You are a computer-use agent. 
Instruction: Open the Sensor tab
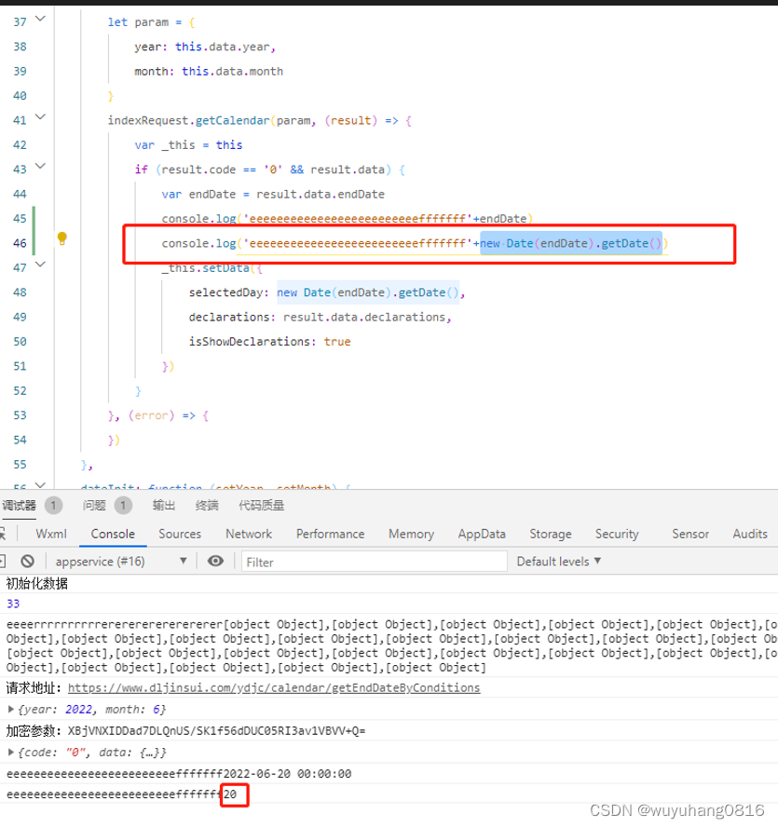pyautogui.click(x=690, y=534)
